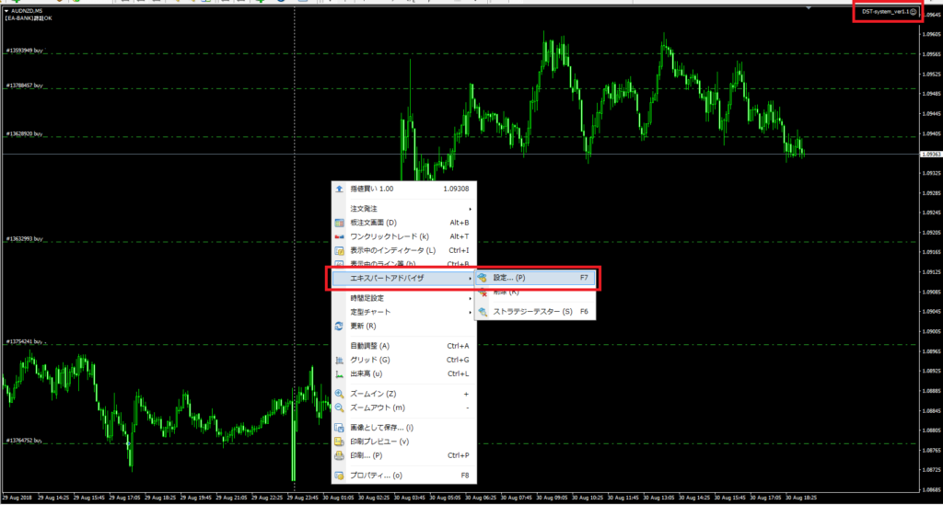The height and width of the screenshot is (505, 943).
Task: Click ズームアウト (m) zoom out
Action: tap(403, 407)
